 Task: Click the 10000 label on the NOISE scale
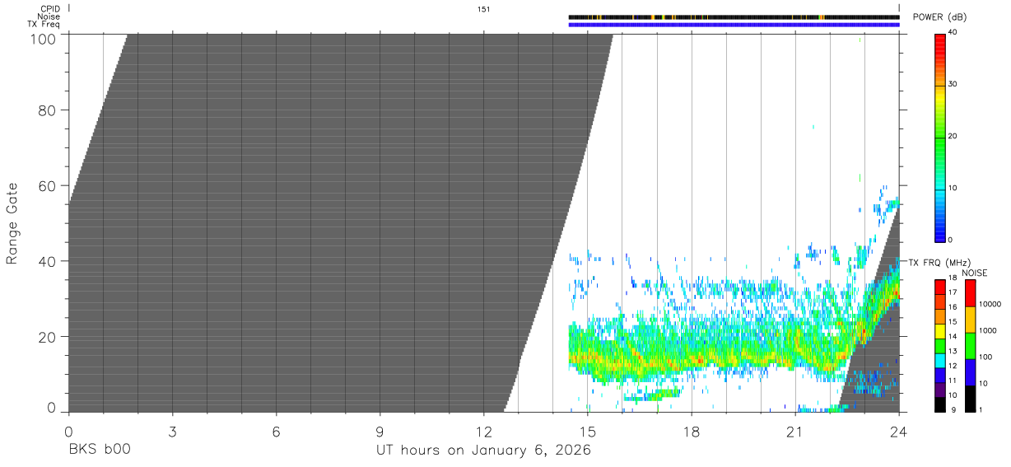[991, 304]
